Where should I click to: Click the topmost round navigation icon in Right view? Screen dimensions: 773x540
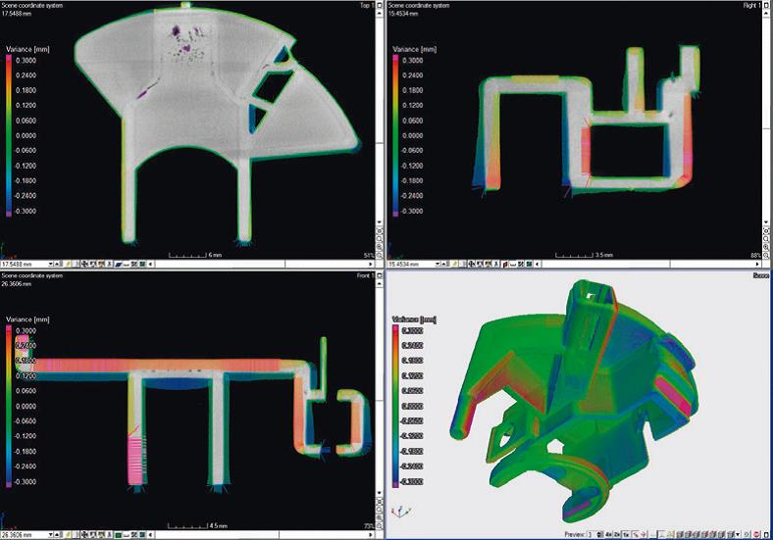(765, 226)
